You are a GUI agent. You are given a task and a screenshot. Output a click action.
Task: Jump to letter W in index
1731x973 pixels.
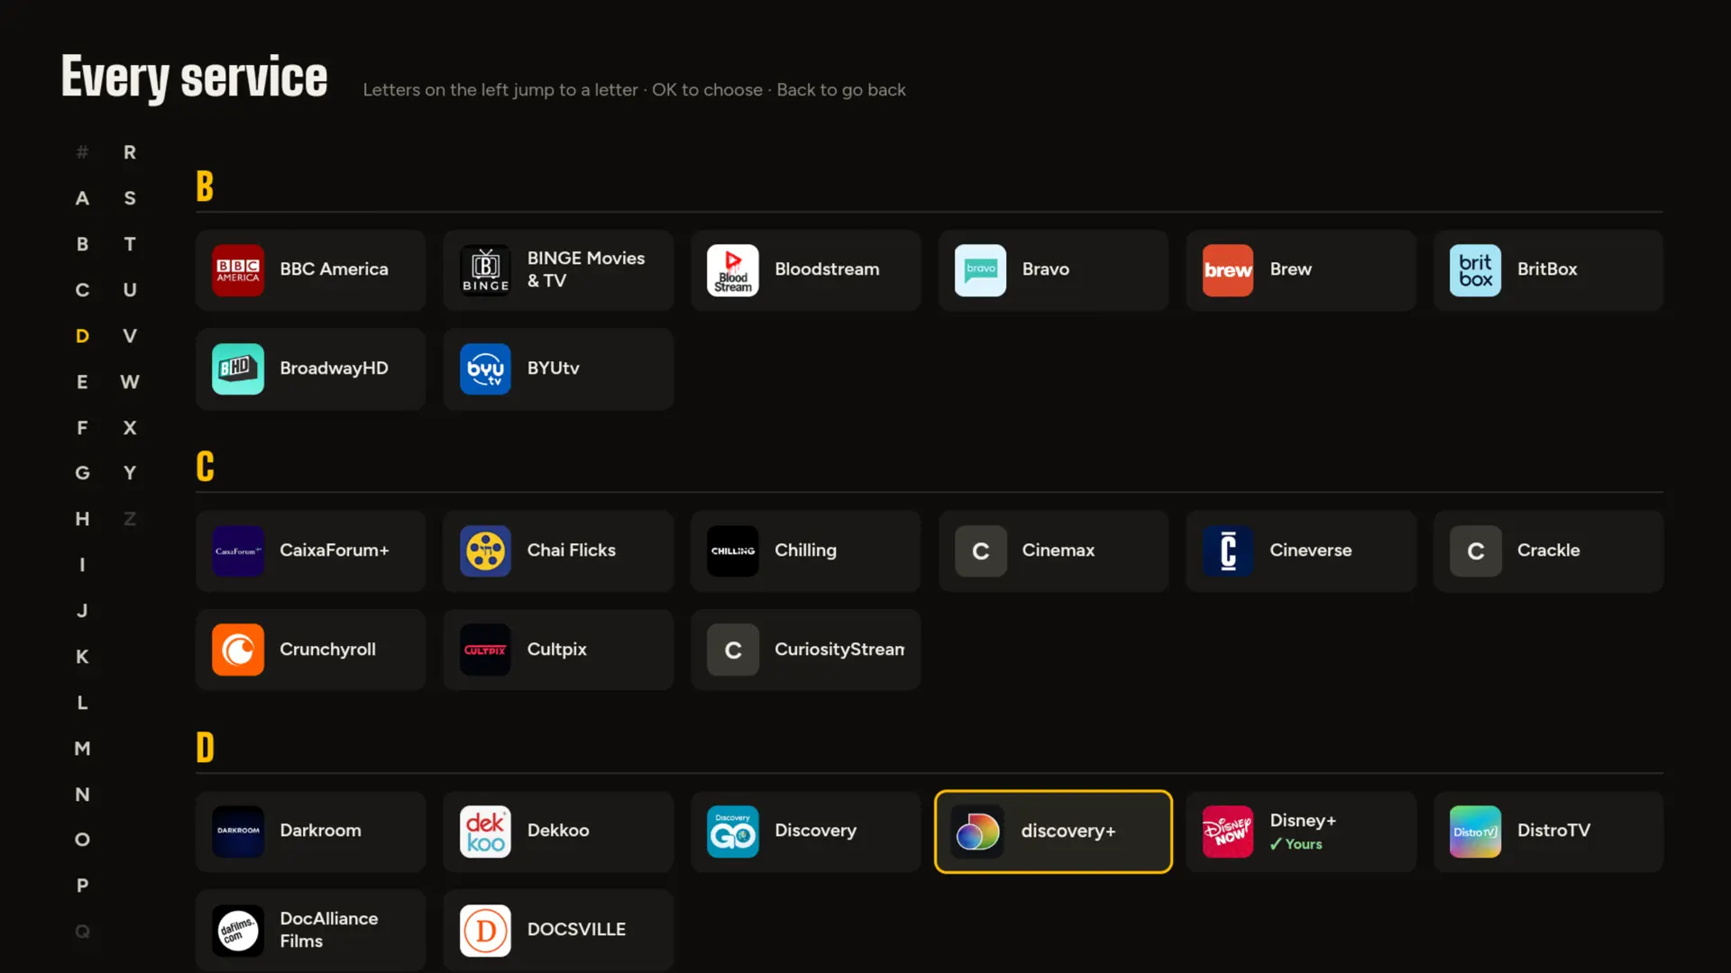click(x=130, y=382)
